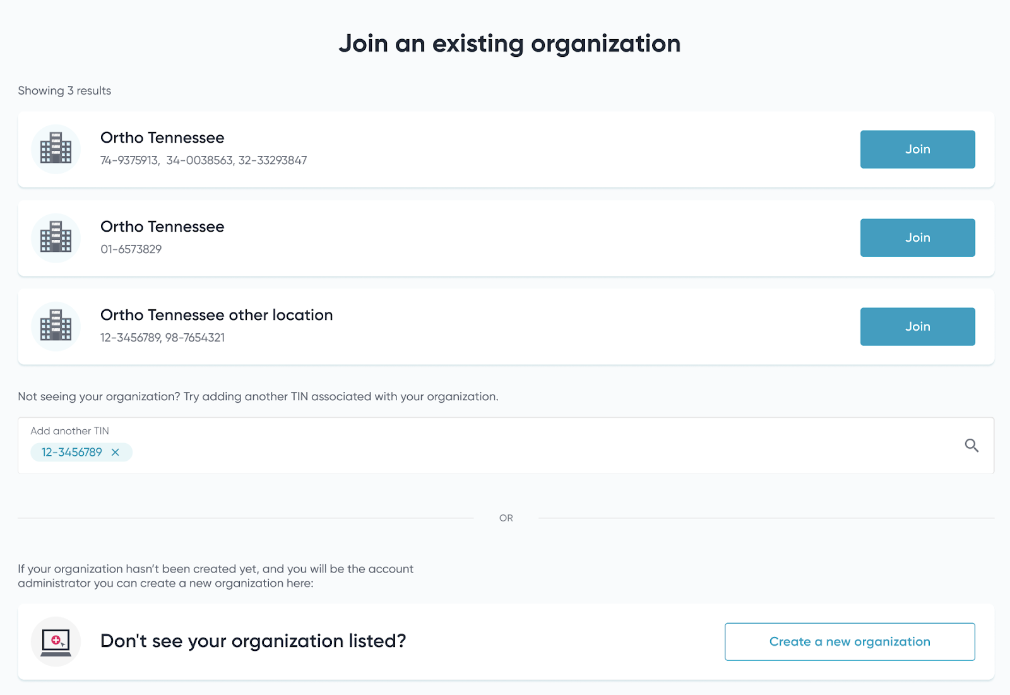The height and width of the screenshot is (695, 1010).
Task: Click Create a new organization button
Action: click(850, 642)
